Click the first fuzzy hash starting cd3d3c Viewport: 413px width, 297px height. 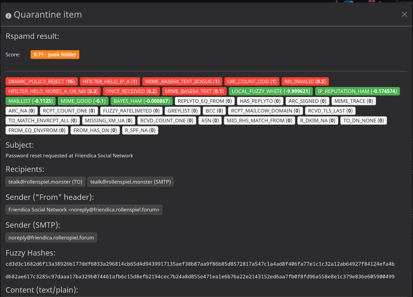tap(200, 264)
